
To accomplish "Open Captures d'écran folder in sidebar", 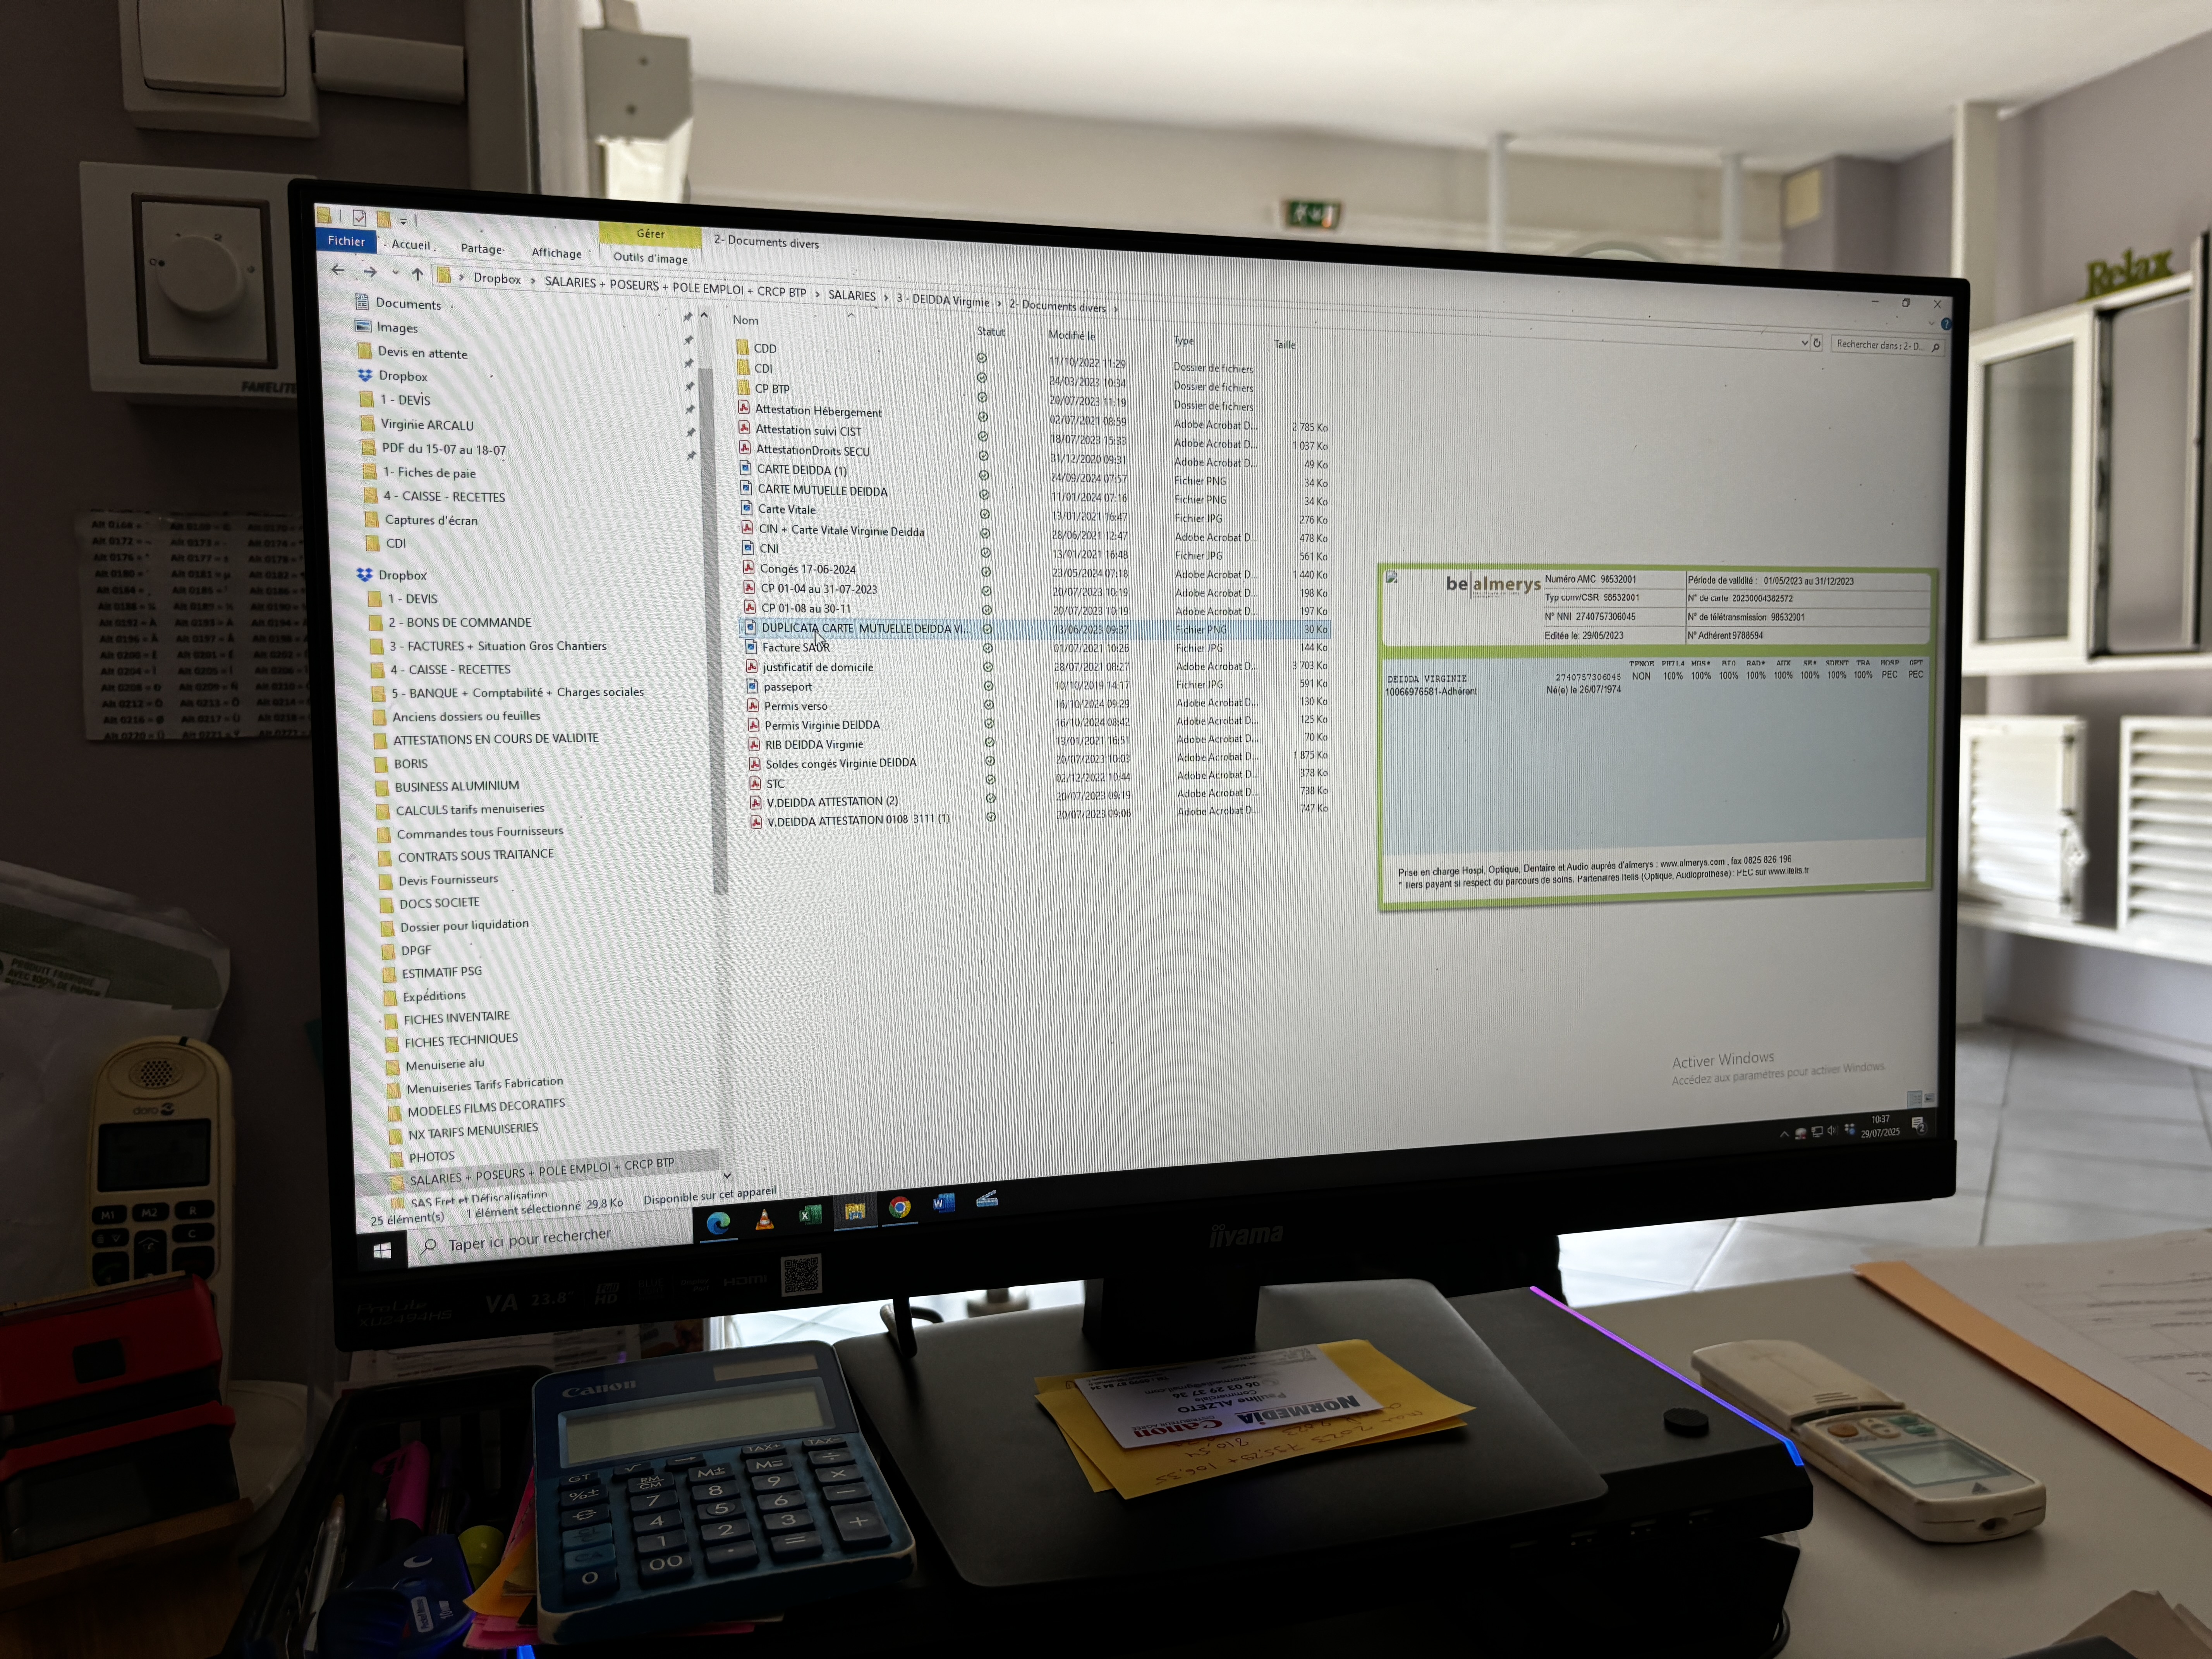I will coord(431,520).
